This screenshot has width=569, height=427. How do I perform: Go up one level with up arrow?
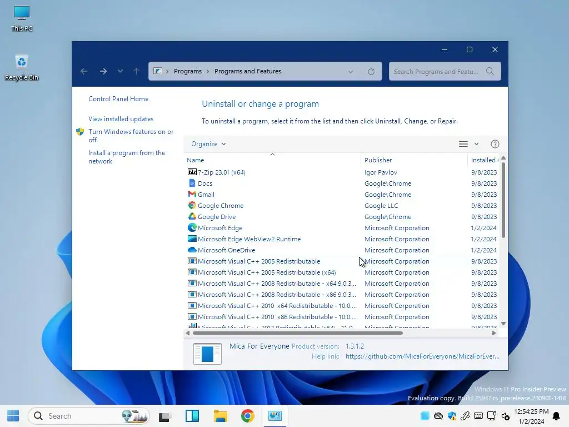click(137, 71)
